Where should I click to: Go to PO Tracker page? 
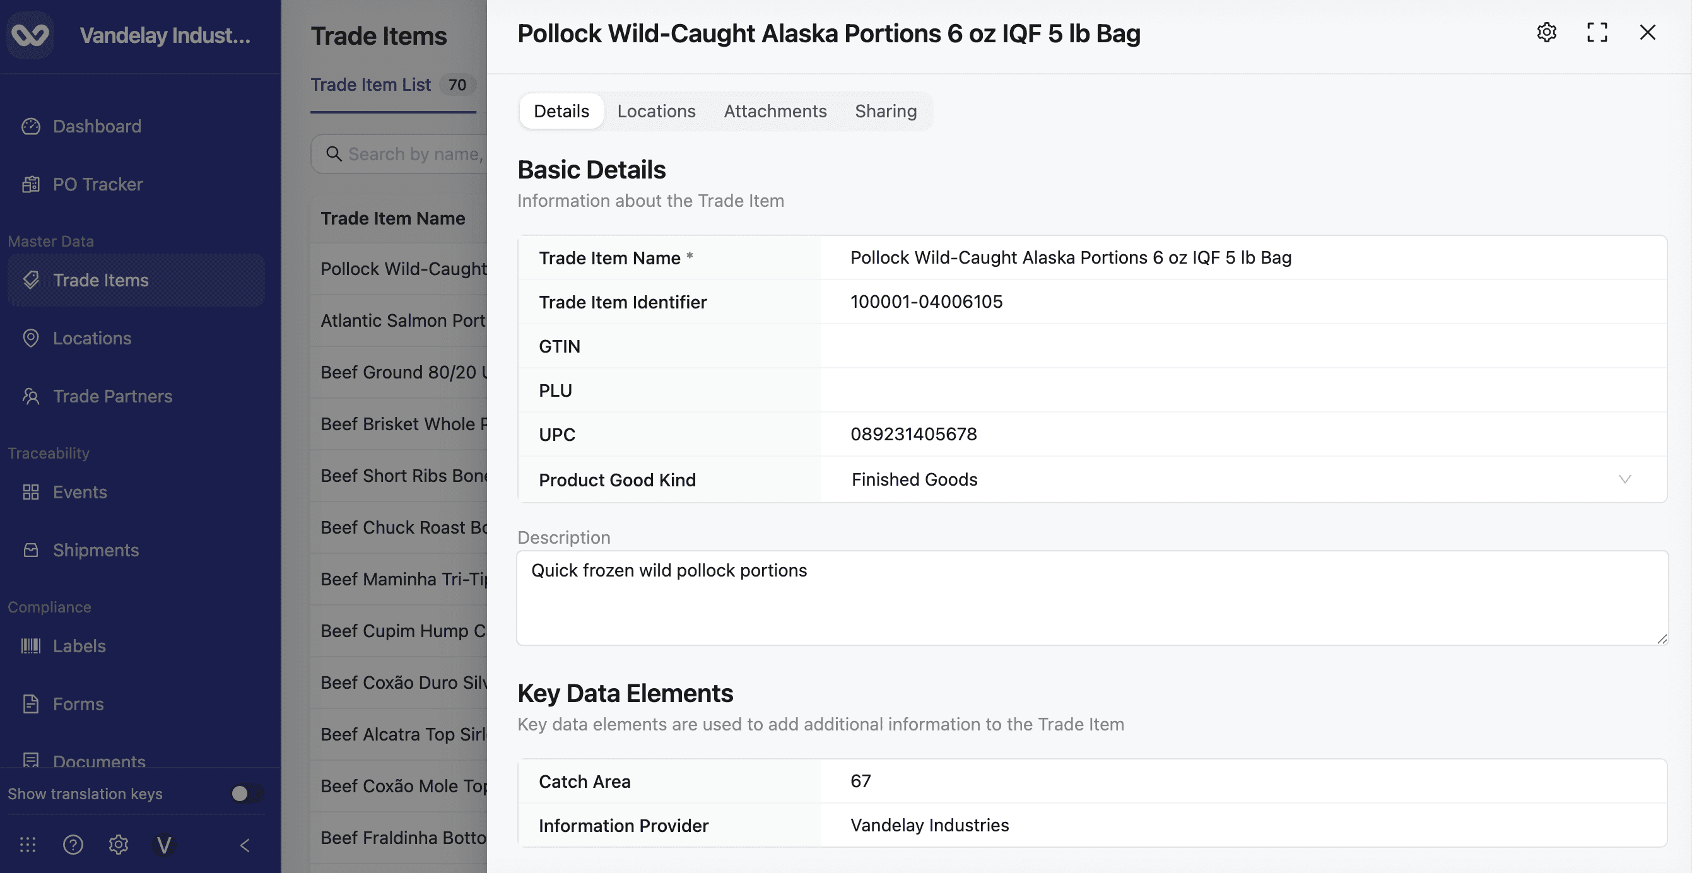point(97,184)
